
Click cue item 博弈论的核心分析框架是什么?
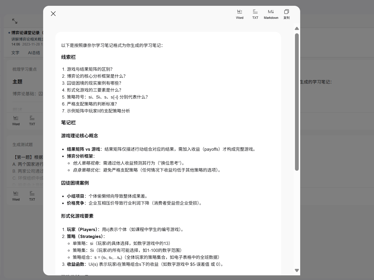pyautogui.click(x=96, y=76)
